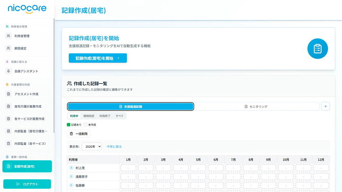Open 各サービス計画書作成 in the sidebar
Viewport: 342px width, 192px height.
[x=27, y=119]
